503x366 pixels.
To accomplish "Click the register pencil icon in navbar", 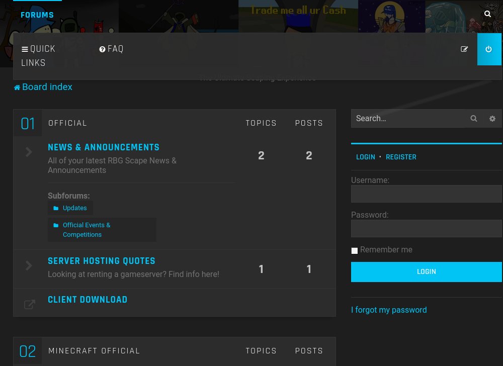I will [464, 49].
